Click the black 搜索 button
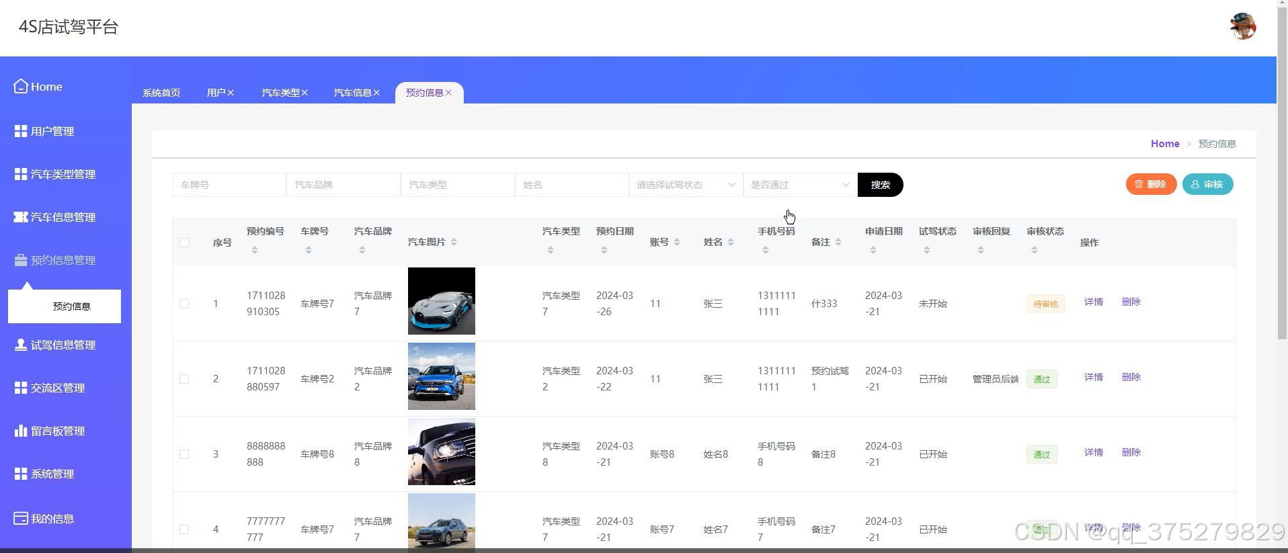The image size is (1288, 553). pyautogui.click(x=880, y=185)
